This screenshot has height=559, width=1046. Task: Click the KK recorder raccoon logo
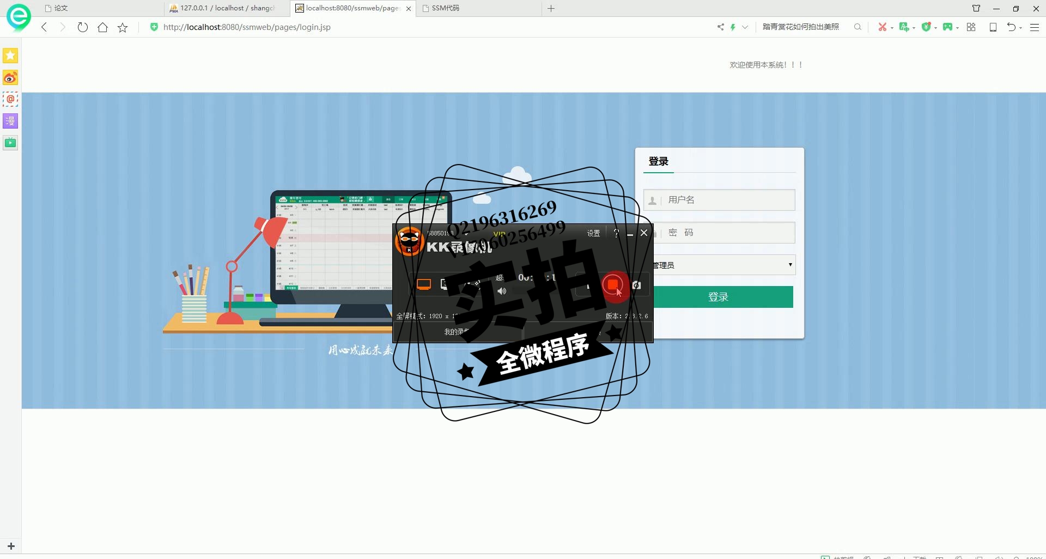point(410,241)
